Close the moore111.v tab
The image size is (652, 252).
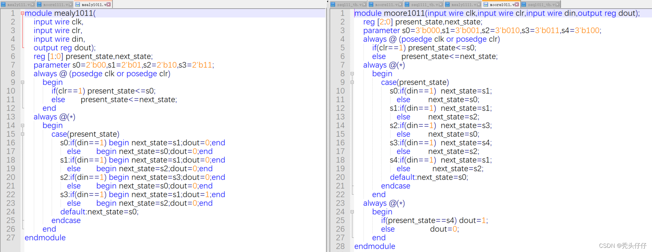tap(400, 5)
